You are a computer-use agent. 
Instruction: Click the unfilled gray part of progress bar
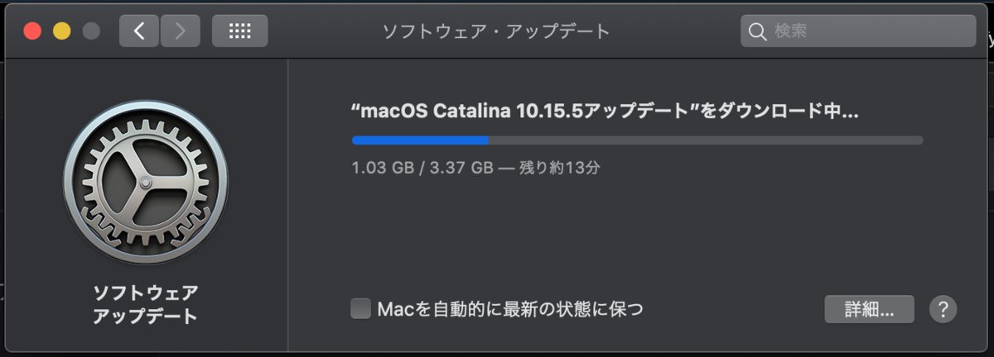point(706,140)
